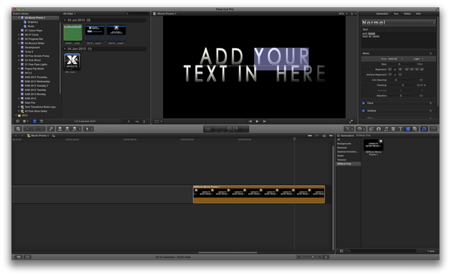Click the Text content field in inspector
The width and height of the screenshot is (451, 276).
pyautogui.click(x=398, y=40)
